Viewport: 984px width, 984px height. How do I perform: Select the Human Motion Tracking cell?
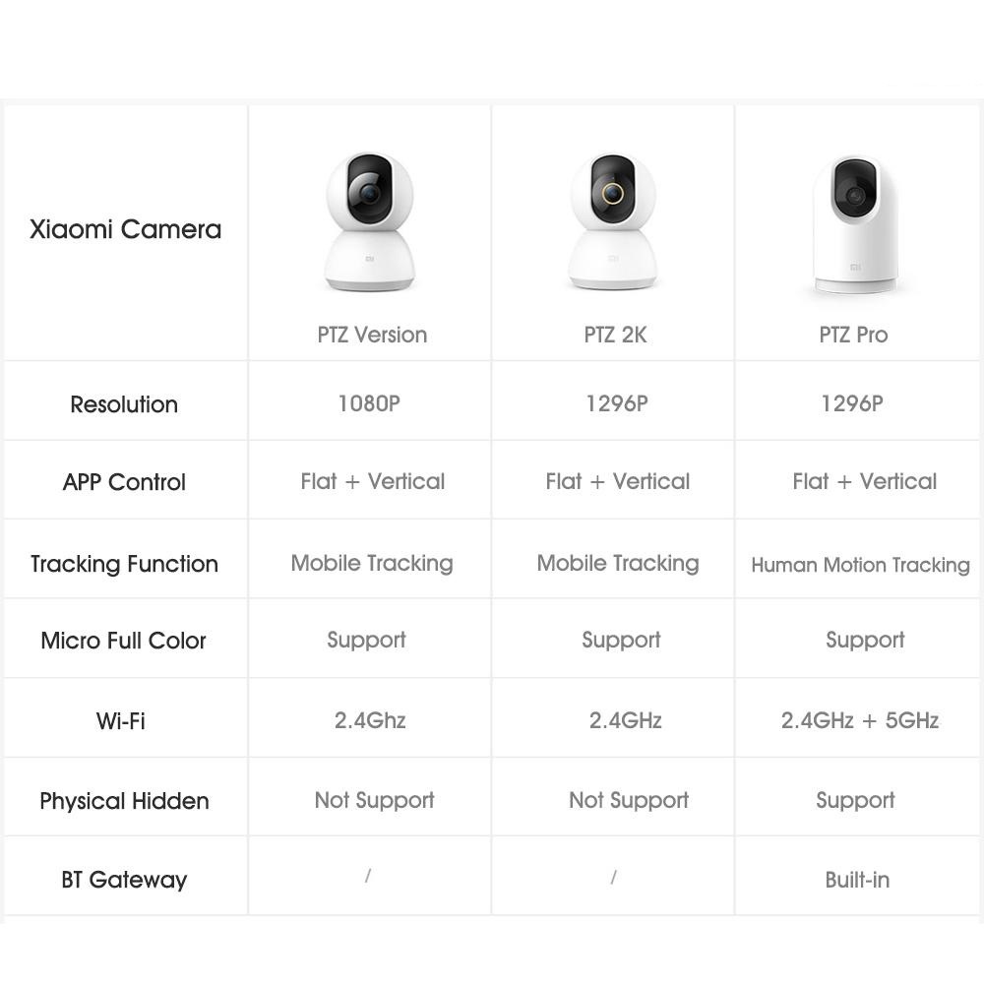point(860,565)
